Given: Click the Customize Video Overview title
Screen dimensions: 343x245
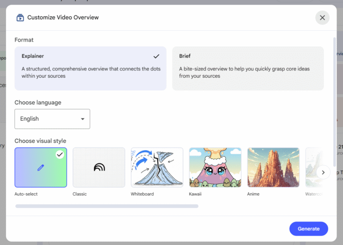Looking at the screenshot, I should coord(63,18).
